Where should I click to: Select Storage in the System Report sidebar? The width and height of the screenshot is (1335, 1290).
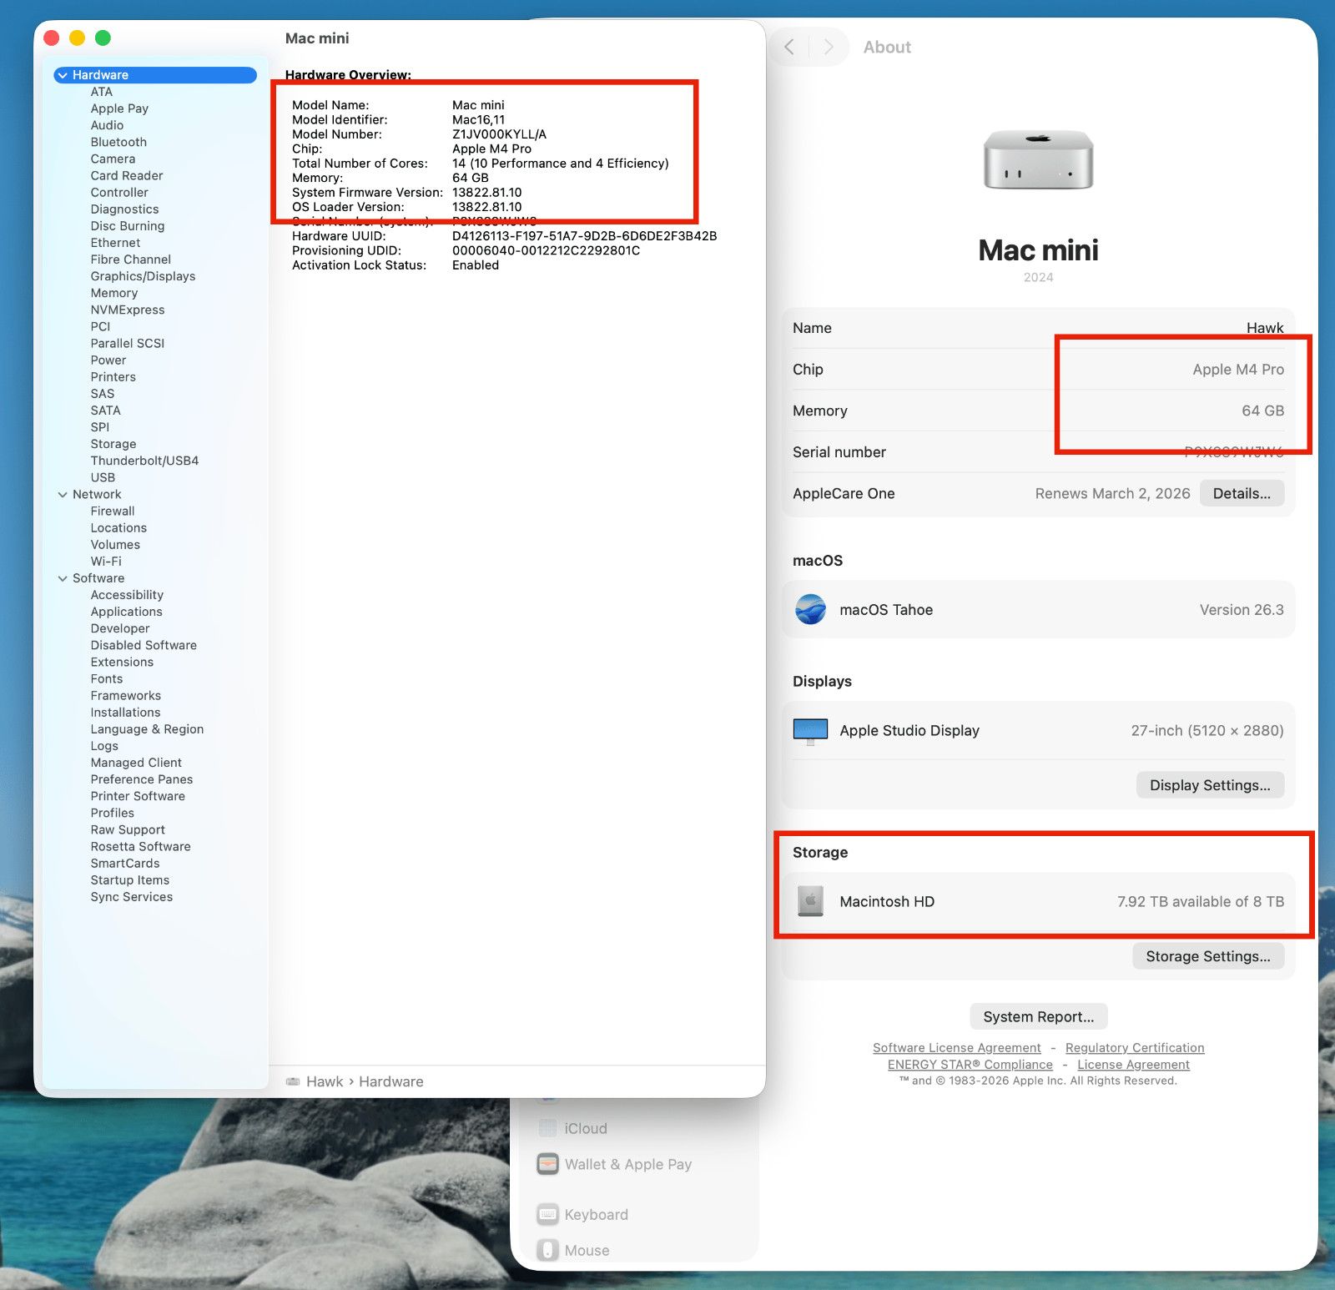coord(113,444)
